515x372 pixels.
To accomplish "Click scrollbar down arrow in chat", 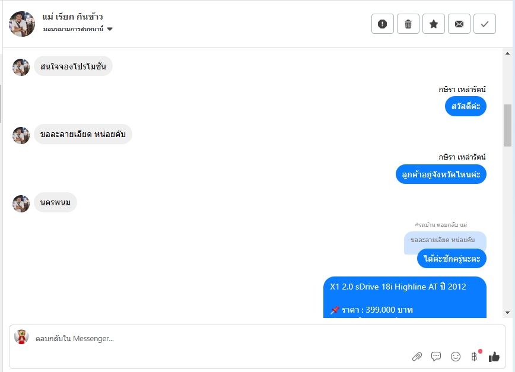I will click(507, 313).
